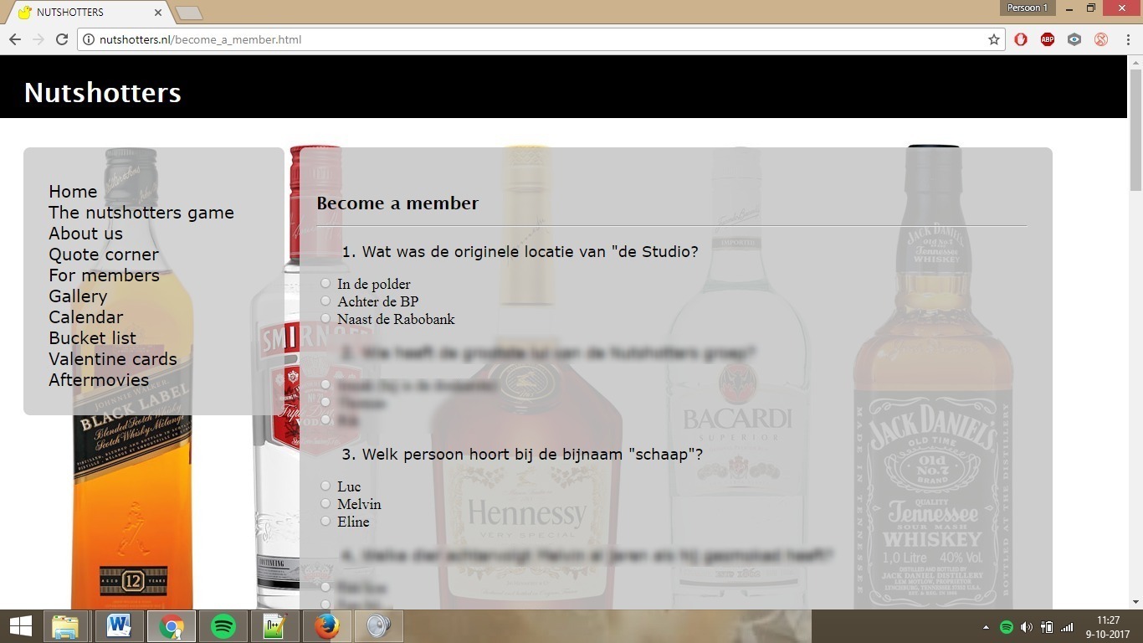Open the network signal tray icon
Image resolution: width=1143 pixels, height=643 pixels.
pos(1067,627)
